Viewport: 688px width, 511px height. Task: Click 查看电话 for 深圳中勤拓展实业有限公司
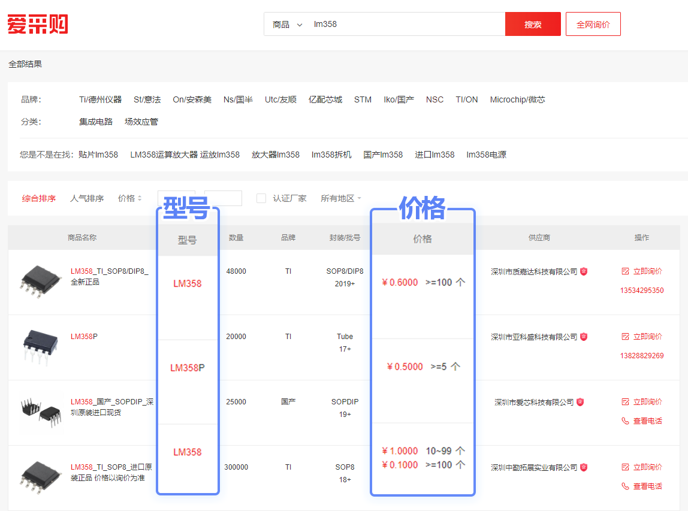pos(642,486)
